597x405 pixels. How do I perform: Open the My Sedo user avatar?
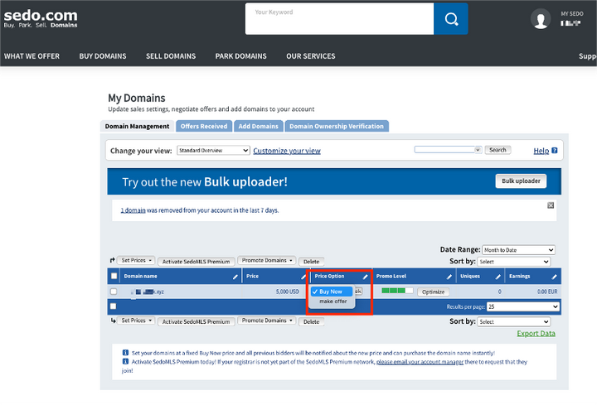pyautogui.click(x=541, y=19)
